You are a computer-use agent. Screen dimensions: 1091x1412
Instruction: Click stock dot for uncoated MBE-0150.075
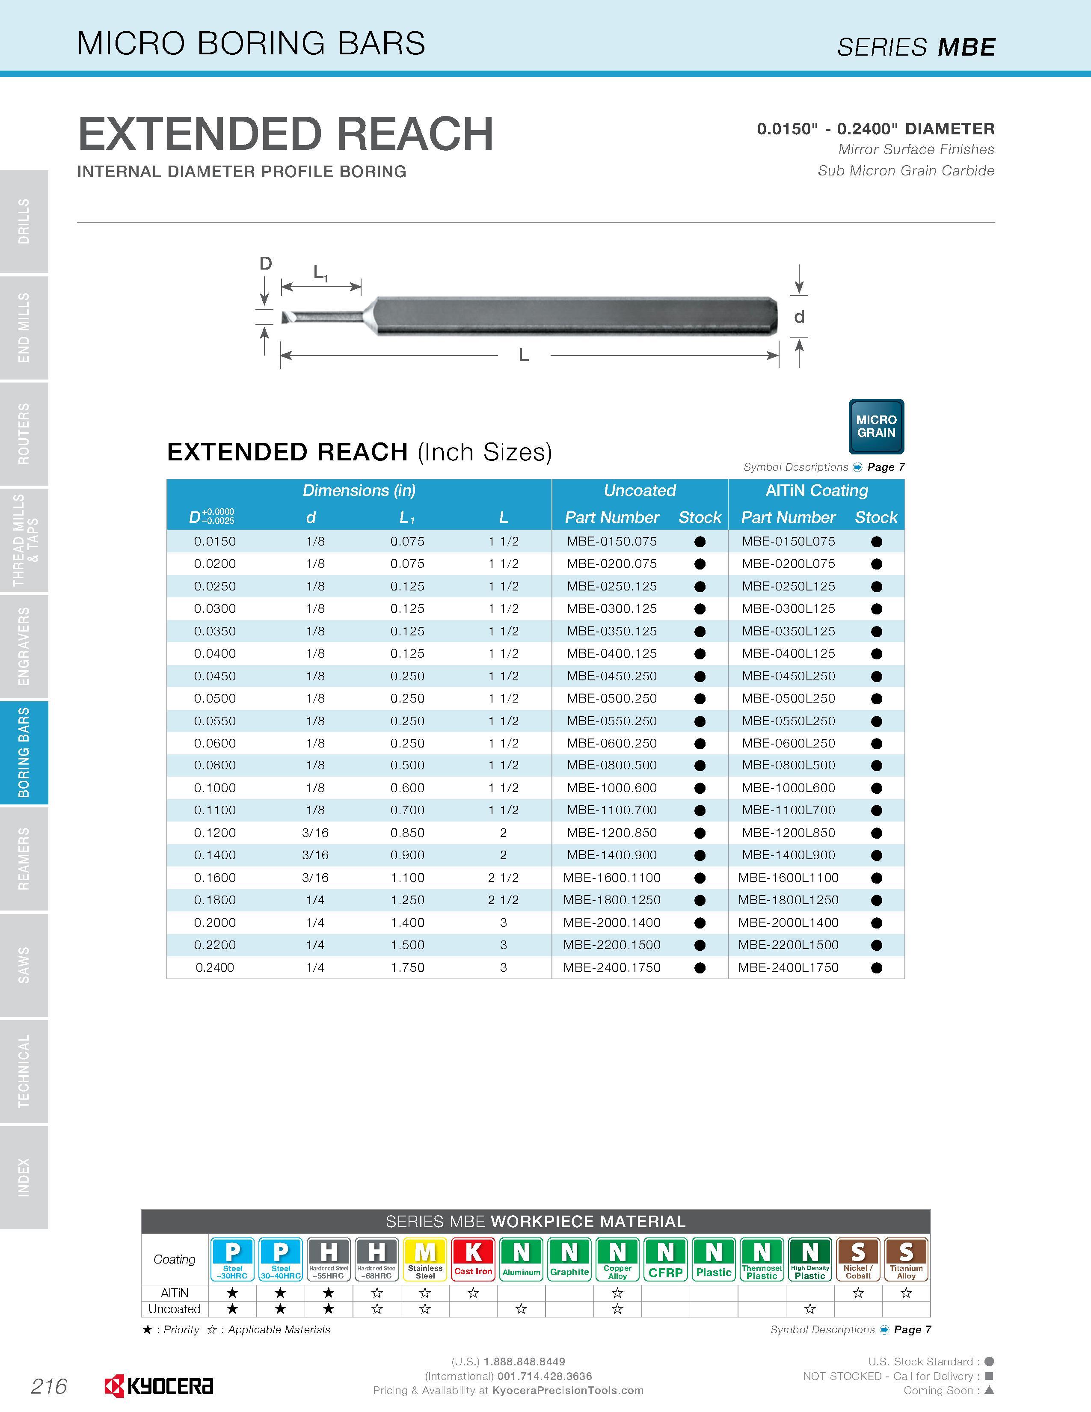pyautogui.click(x=700, y=542)
